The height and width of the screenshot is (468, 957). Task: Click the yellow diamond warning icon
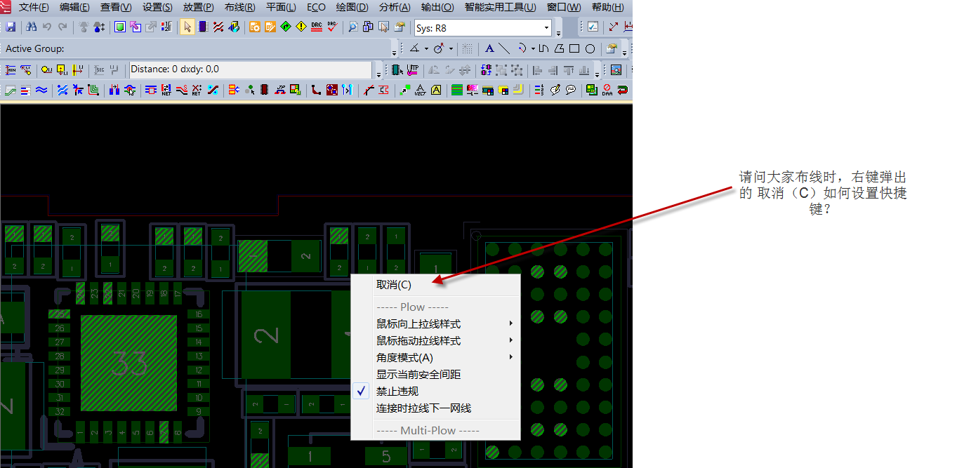coord(301,27)
